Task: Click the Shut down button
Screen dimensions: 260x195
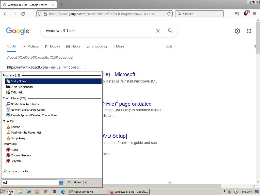Action: tap(74, 182)
